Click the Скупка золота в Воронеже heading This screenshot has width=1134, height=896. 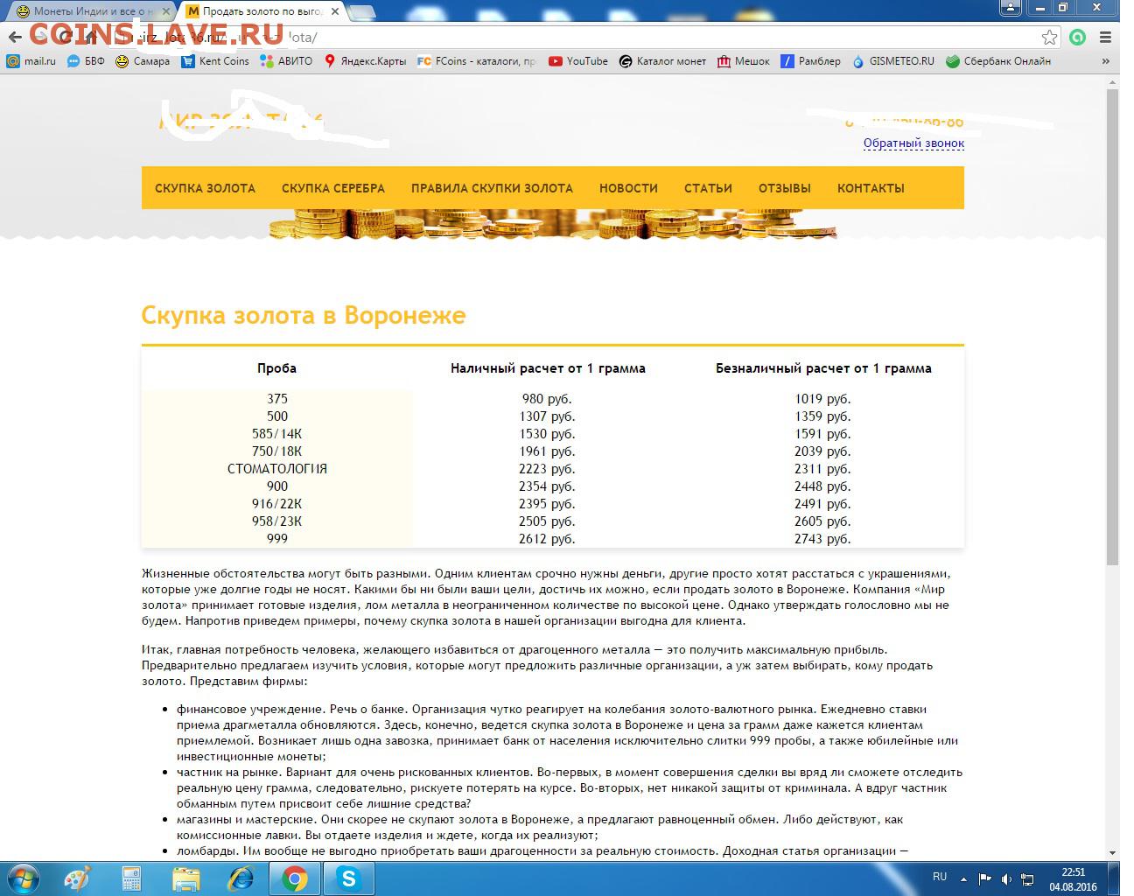pos(304,315)
